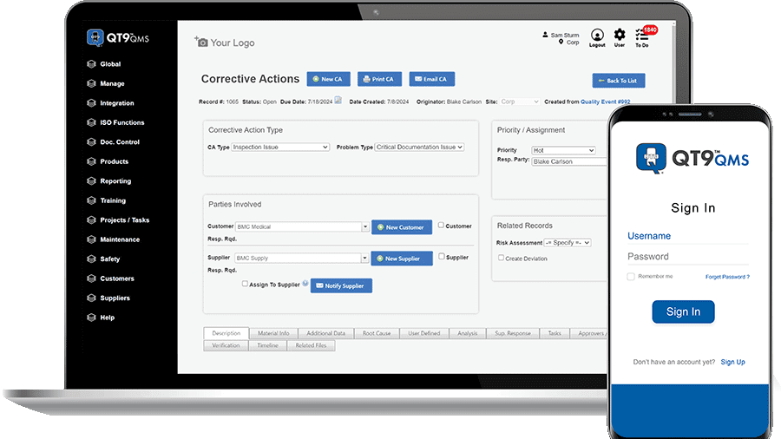Open the To Do checklist icon
This screenshot has height=439, width=781.
(641, 35)
